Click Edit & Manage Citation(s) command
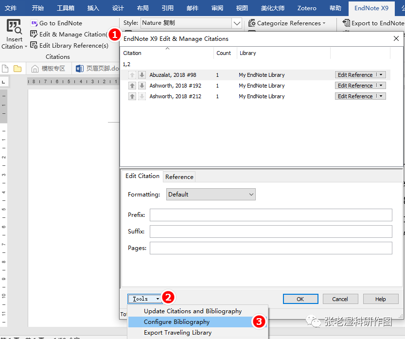The image size is (405, 339). [x=69, y=35]
